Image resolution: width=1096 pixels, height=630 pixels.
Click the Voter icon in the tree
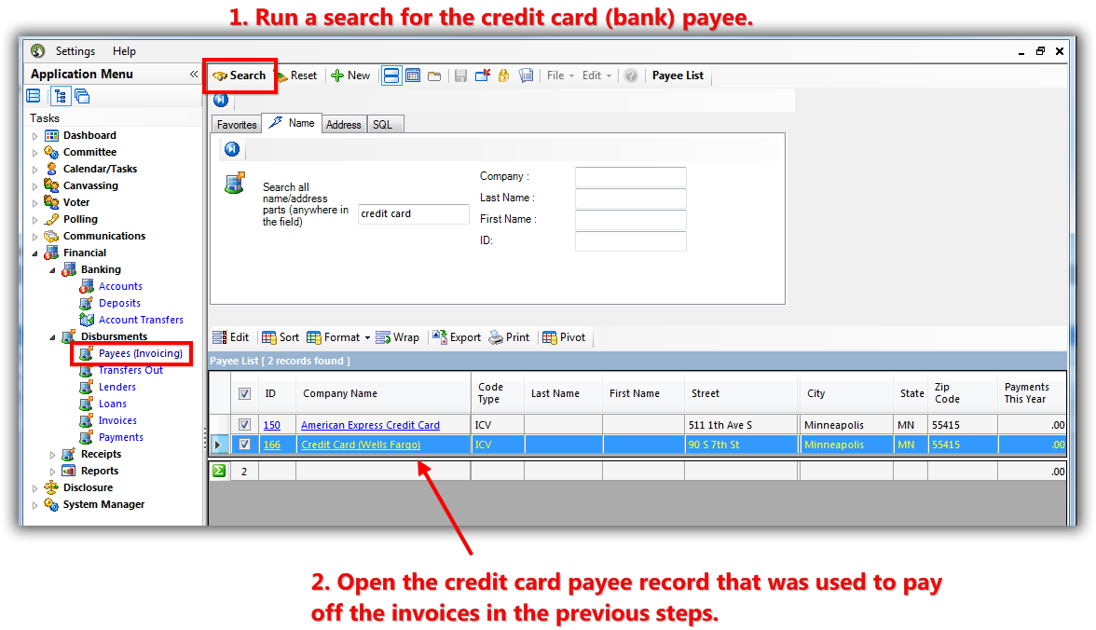click(51, 202)
